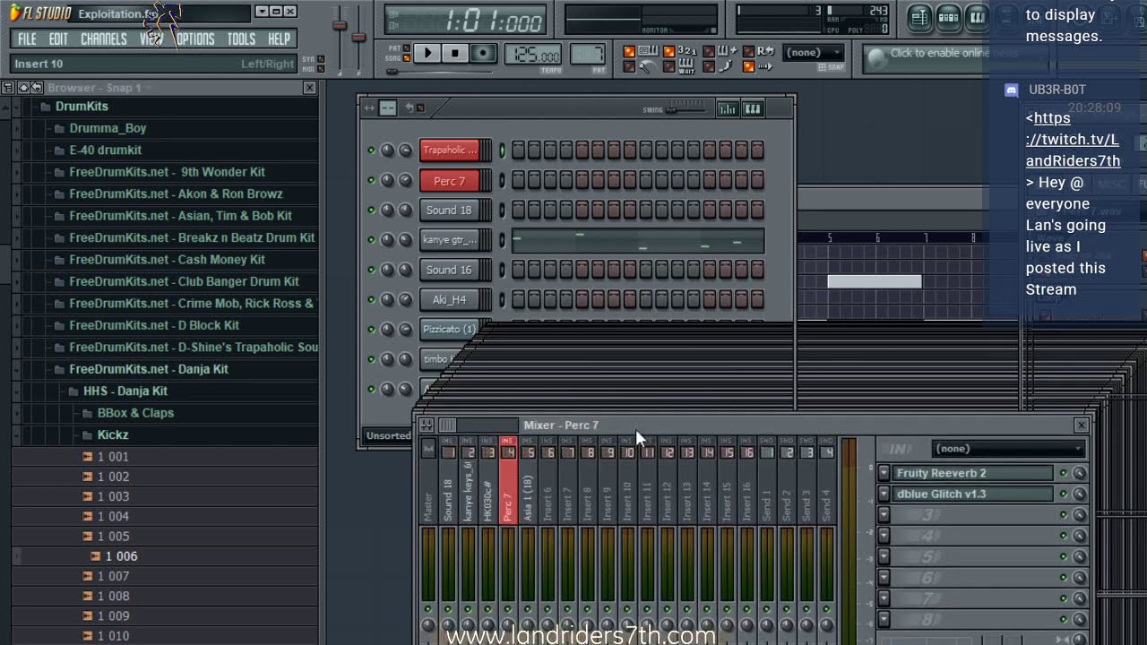The height and width of the screenshot is (645, 1147).
Task: Open the 1 001 kick sample
Action: pyautogui.click(x=113, y=457)
